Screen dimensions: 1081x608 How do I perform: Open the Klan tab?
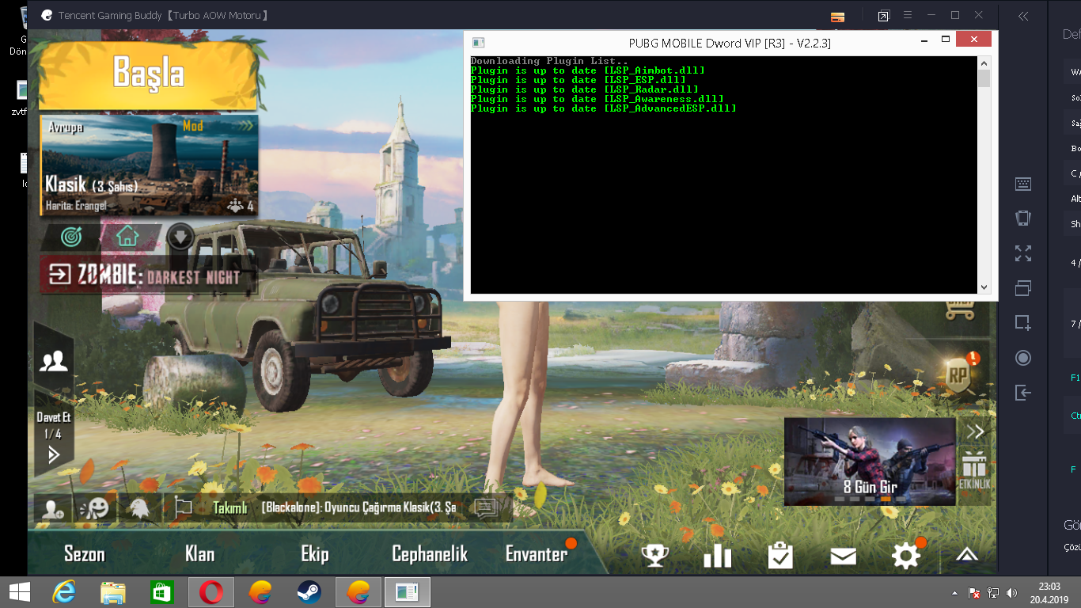[x=199, y=554]
